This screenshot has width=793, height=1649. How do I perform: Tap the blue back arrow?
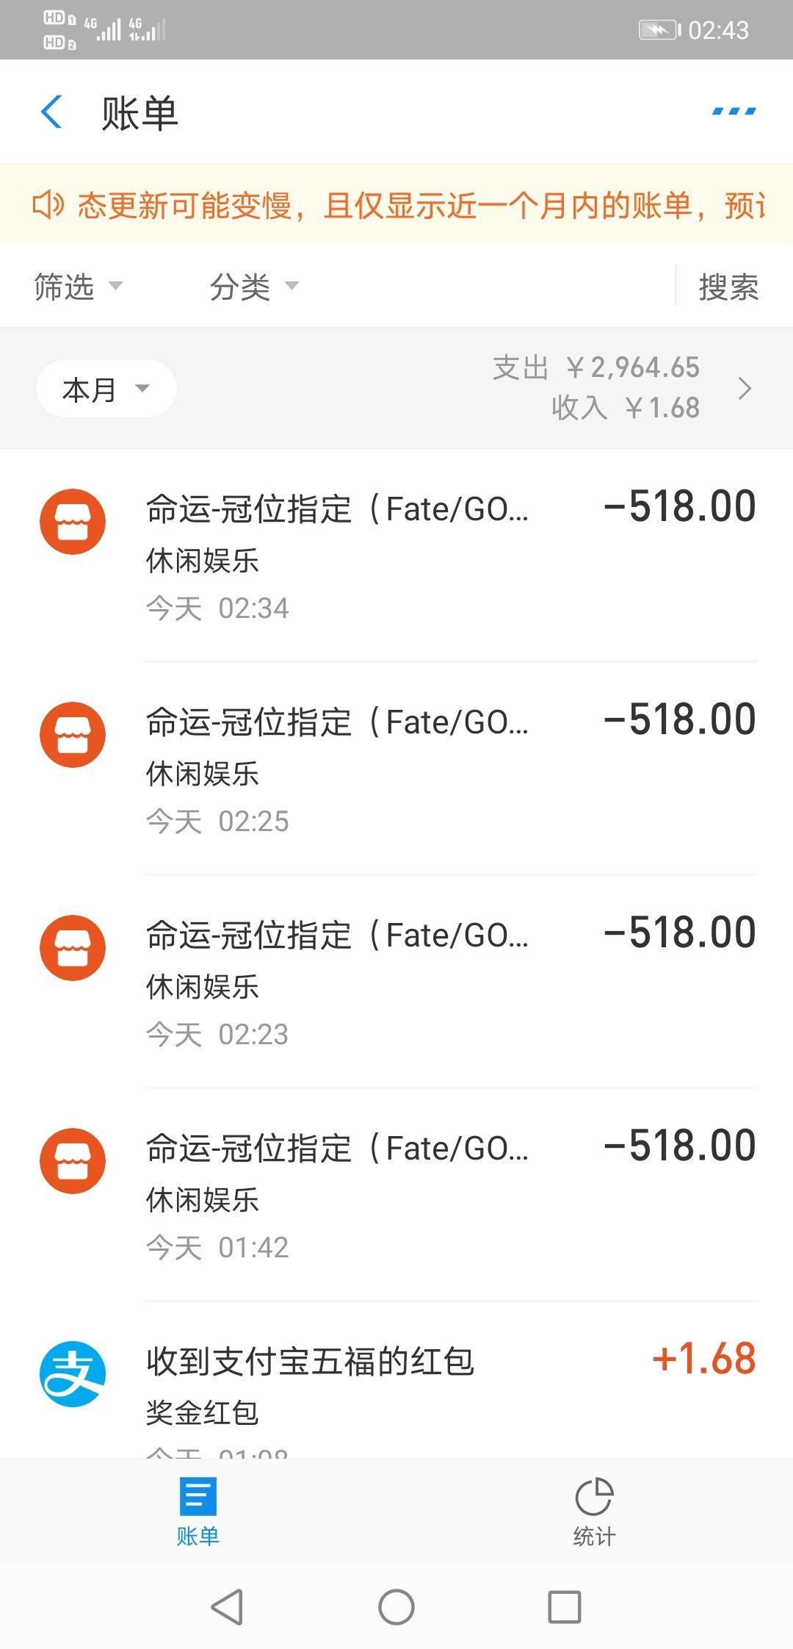pyautogui.click(x=51, y=112)
